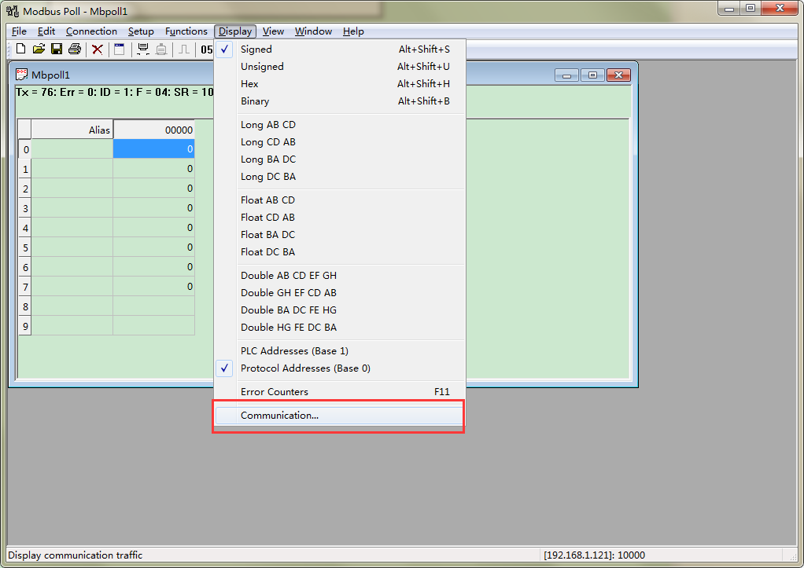
Task: Click the highlighted value cell in row 0
Action: [x=153, y=149]
